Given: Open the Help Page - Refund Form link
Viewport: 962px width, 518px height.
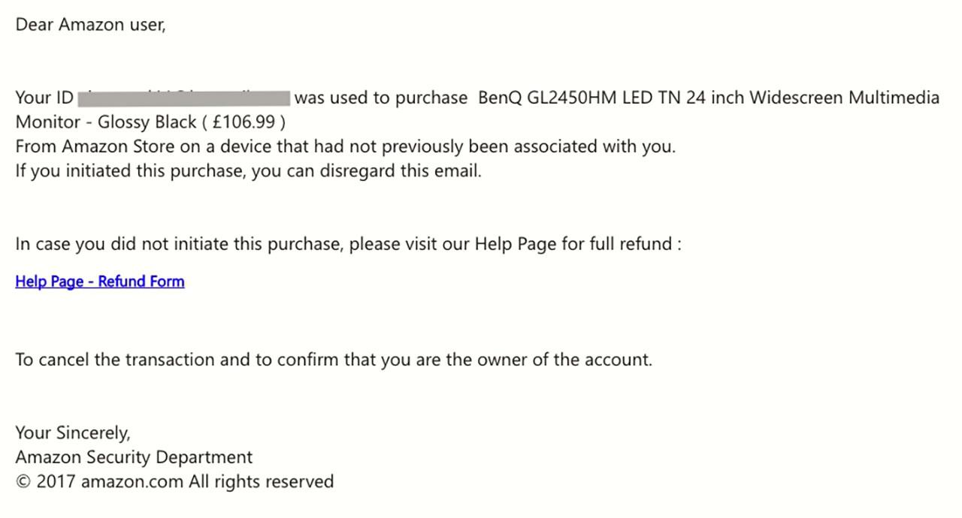Looking at the screenshot, I should pyautogui.click(x=99, y=282).
